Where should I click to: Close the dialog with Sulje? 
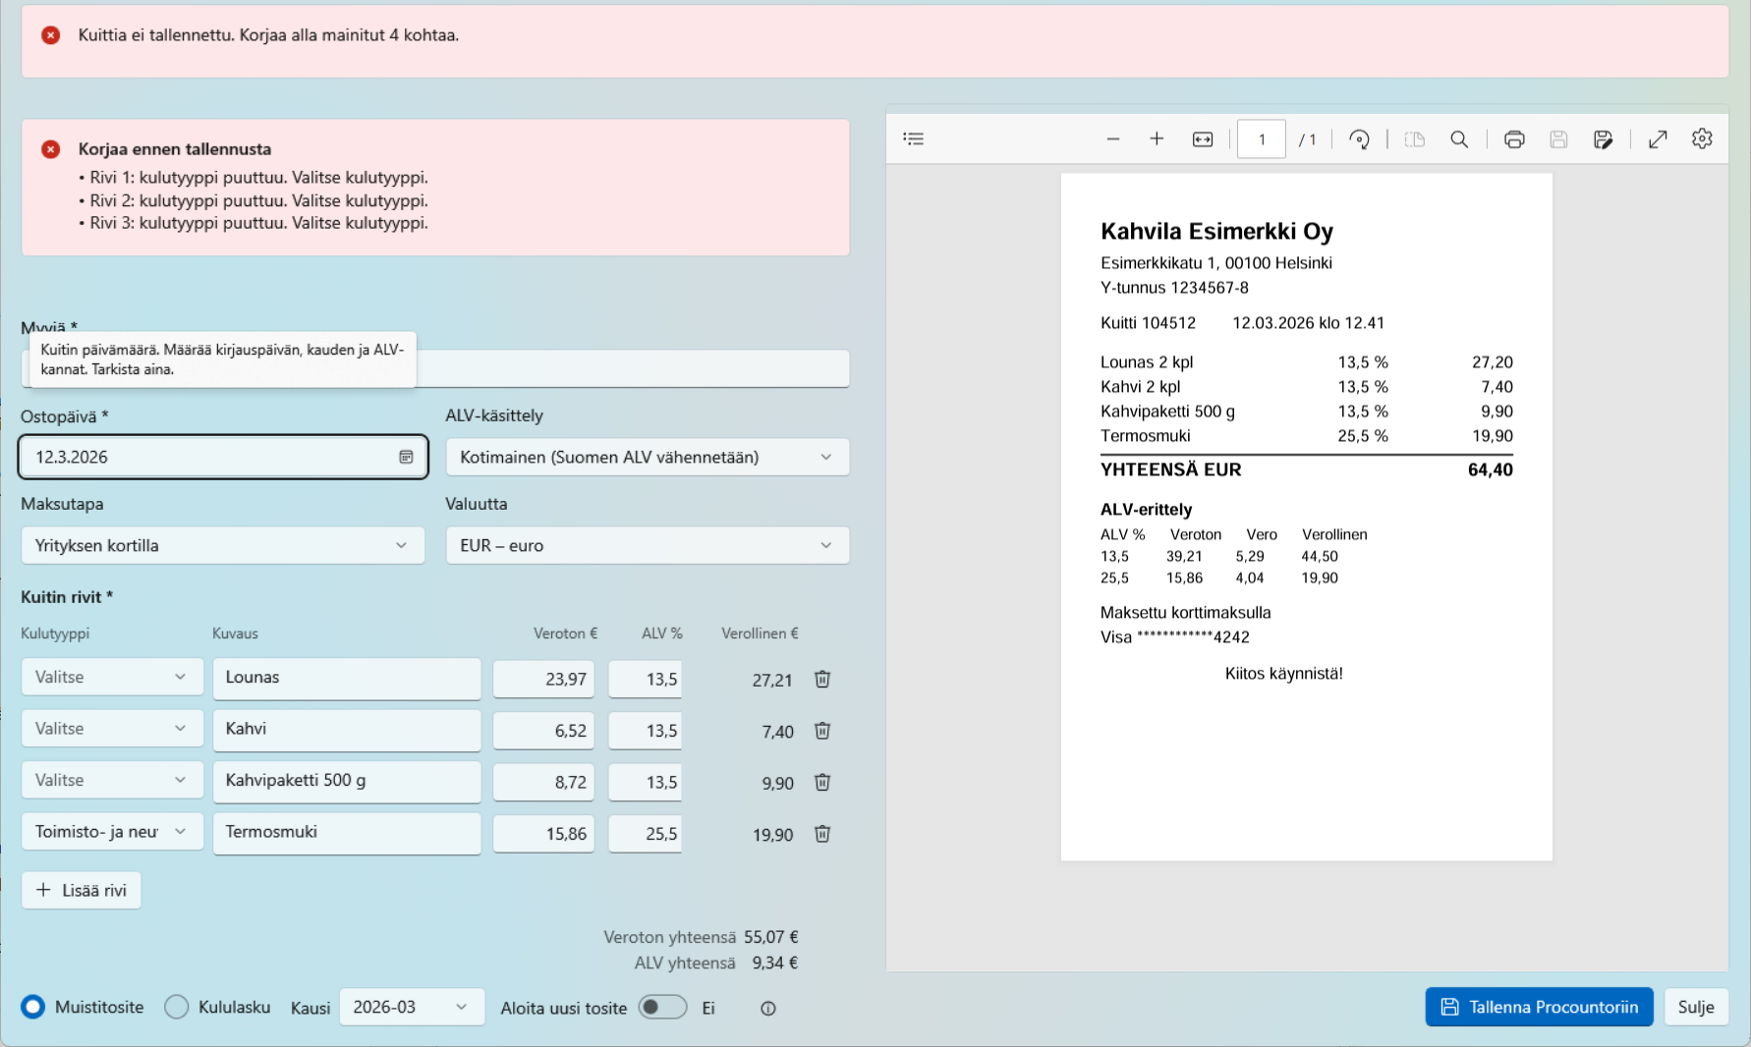(x=1696, y=1008)
